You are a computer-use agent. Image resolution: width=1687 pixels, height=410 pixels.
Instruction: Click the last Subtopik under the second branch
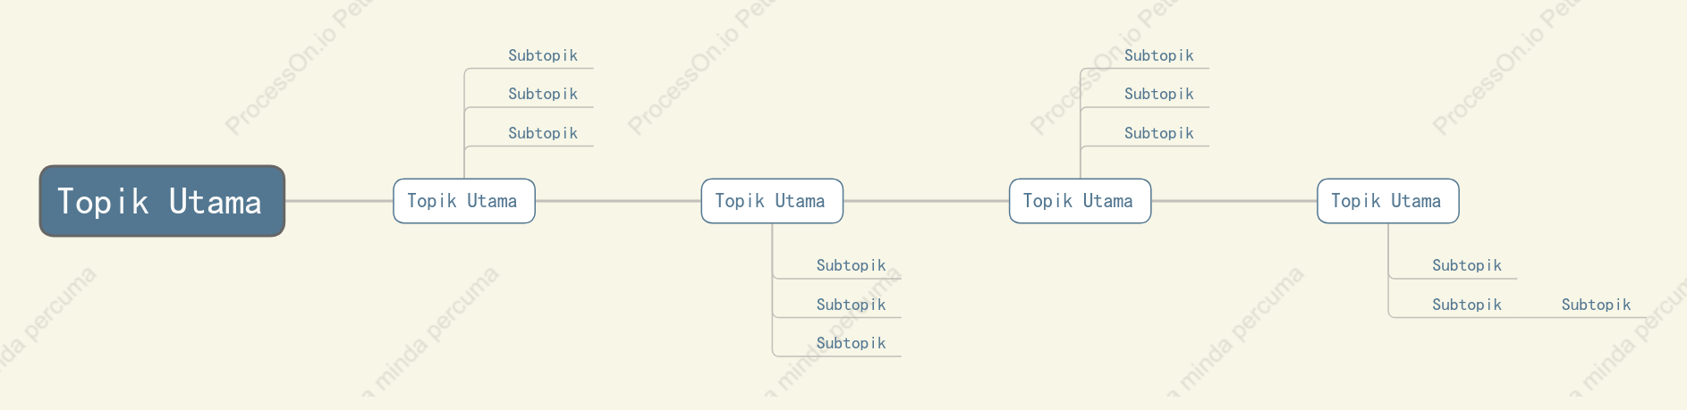pos(851,343)
